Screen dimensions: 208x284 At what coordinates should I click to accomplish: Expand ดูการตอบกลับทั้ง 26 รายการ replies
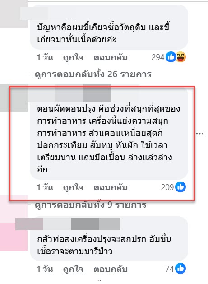(93, 74)
